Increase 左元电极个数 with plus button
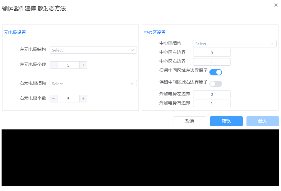The height and width of the screenshot is (191, 281). pos(83,65)
